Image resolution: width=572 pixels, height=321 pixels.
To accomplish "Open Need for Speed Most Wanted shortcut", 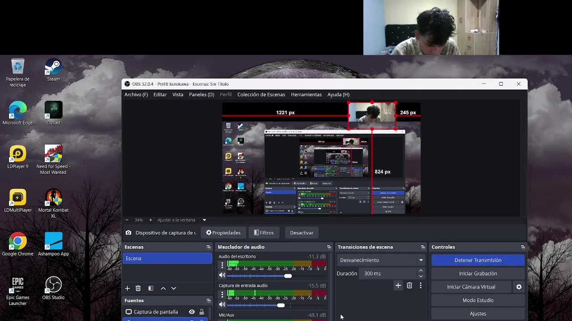I will click(53, 160).
